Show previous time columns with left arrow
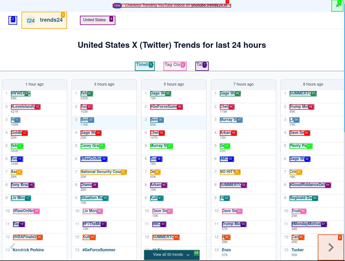The image size is (345, 261). [13, 247]
